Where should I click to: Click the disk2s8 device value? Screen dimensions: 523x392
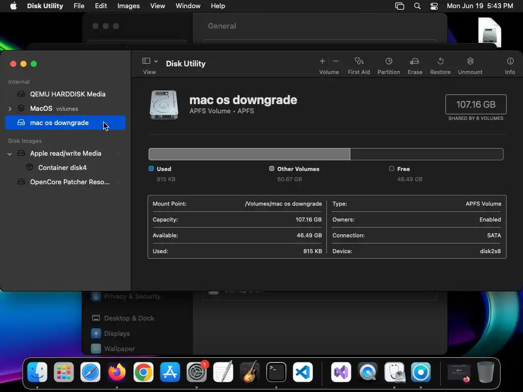click(490, 251)
